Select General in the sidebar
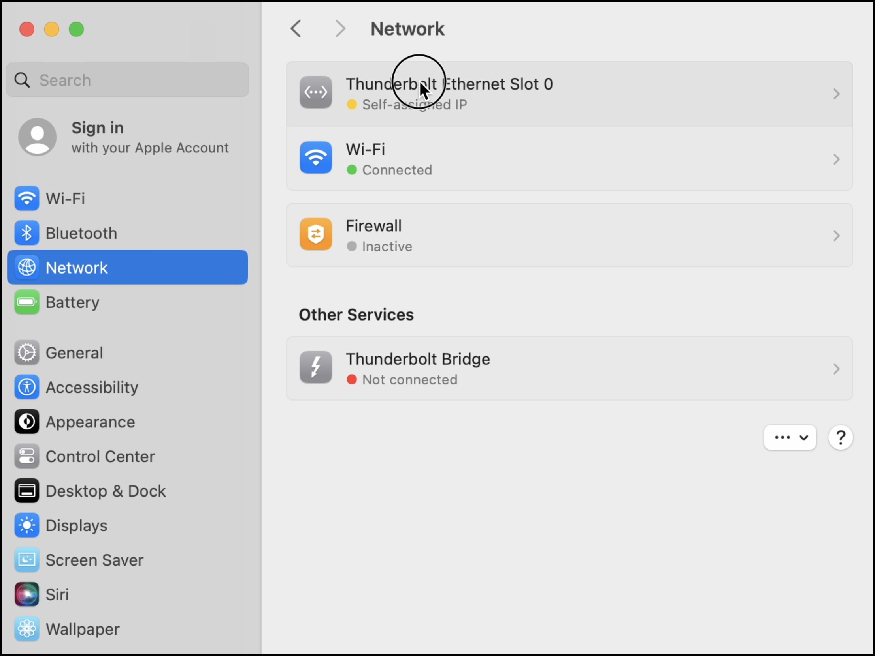 (x=74, y=352)
